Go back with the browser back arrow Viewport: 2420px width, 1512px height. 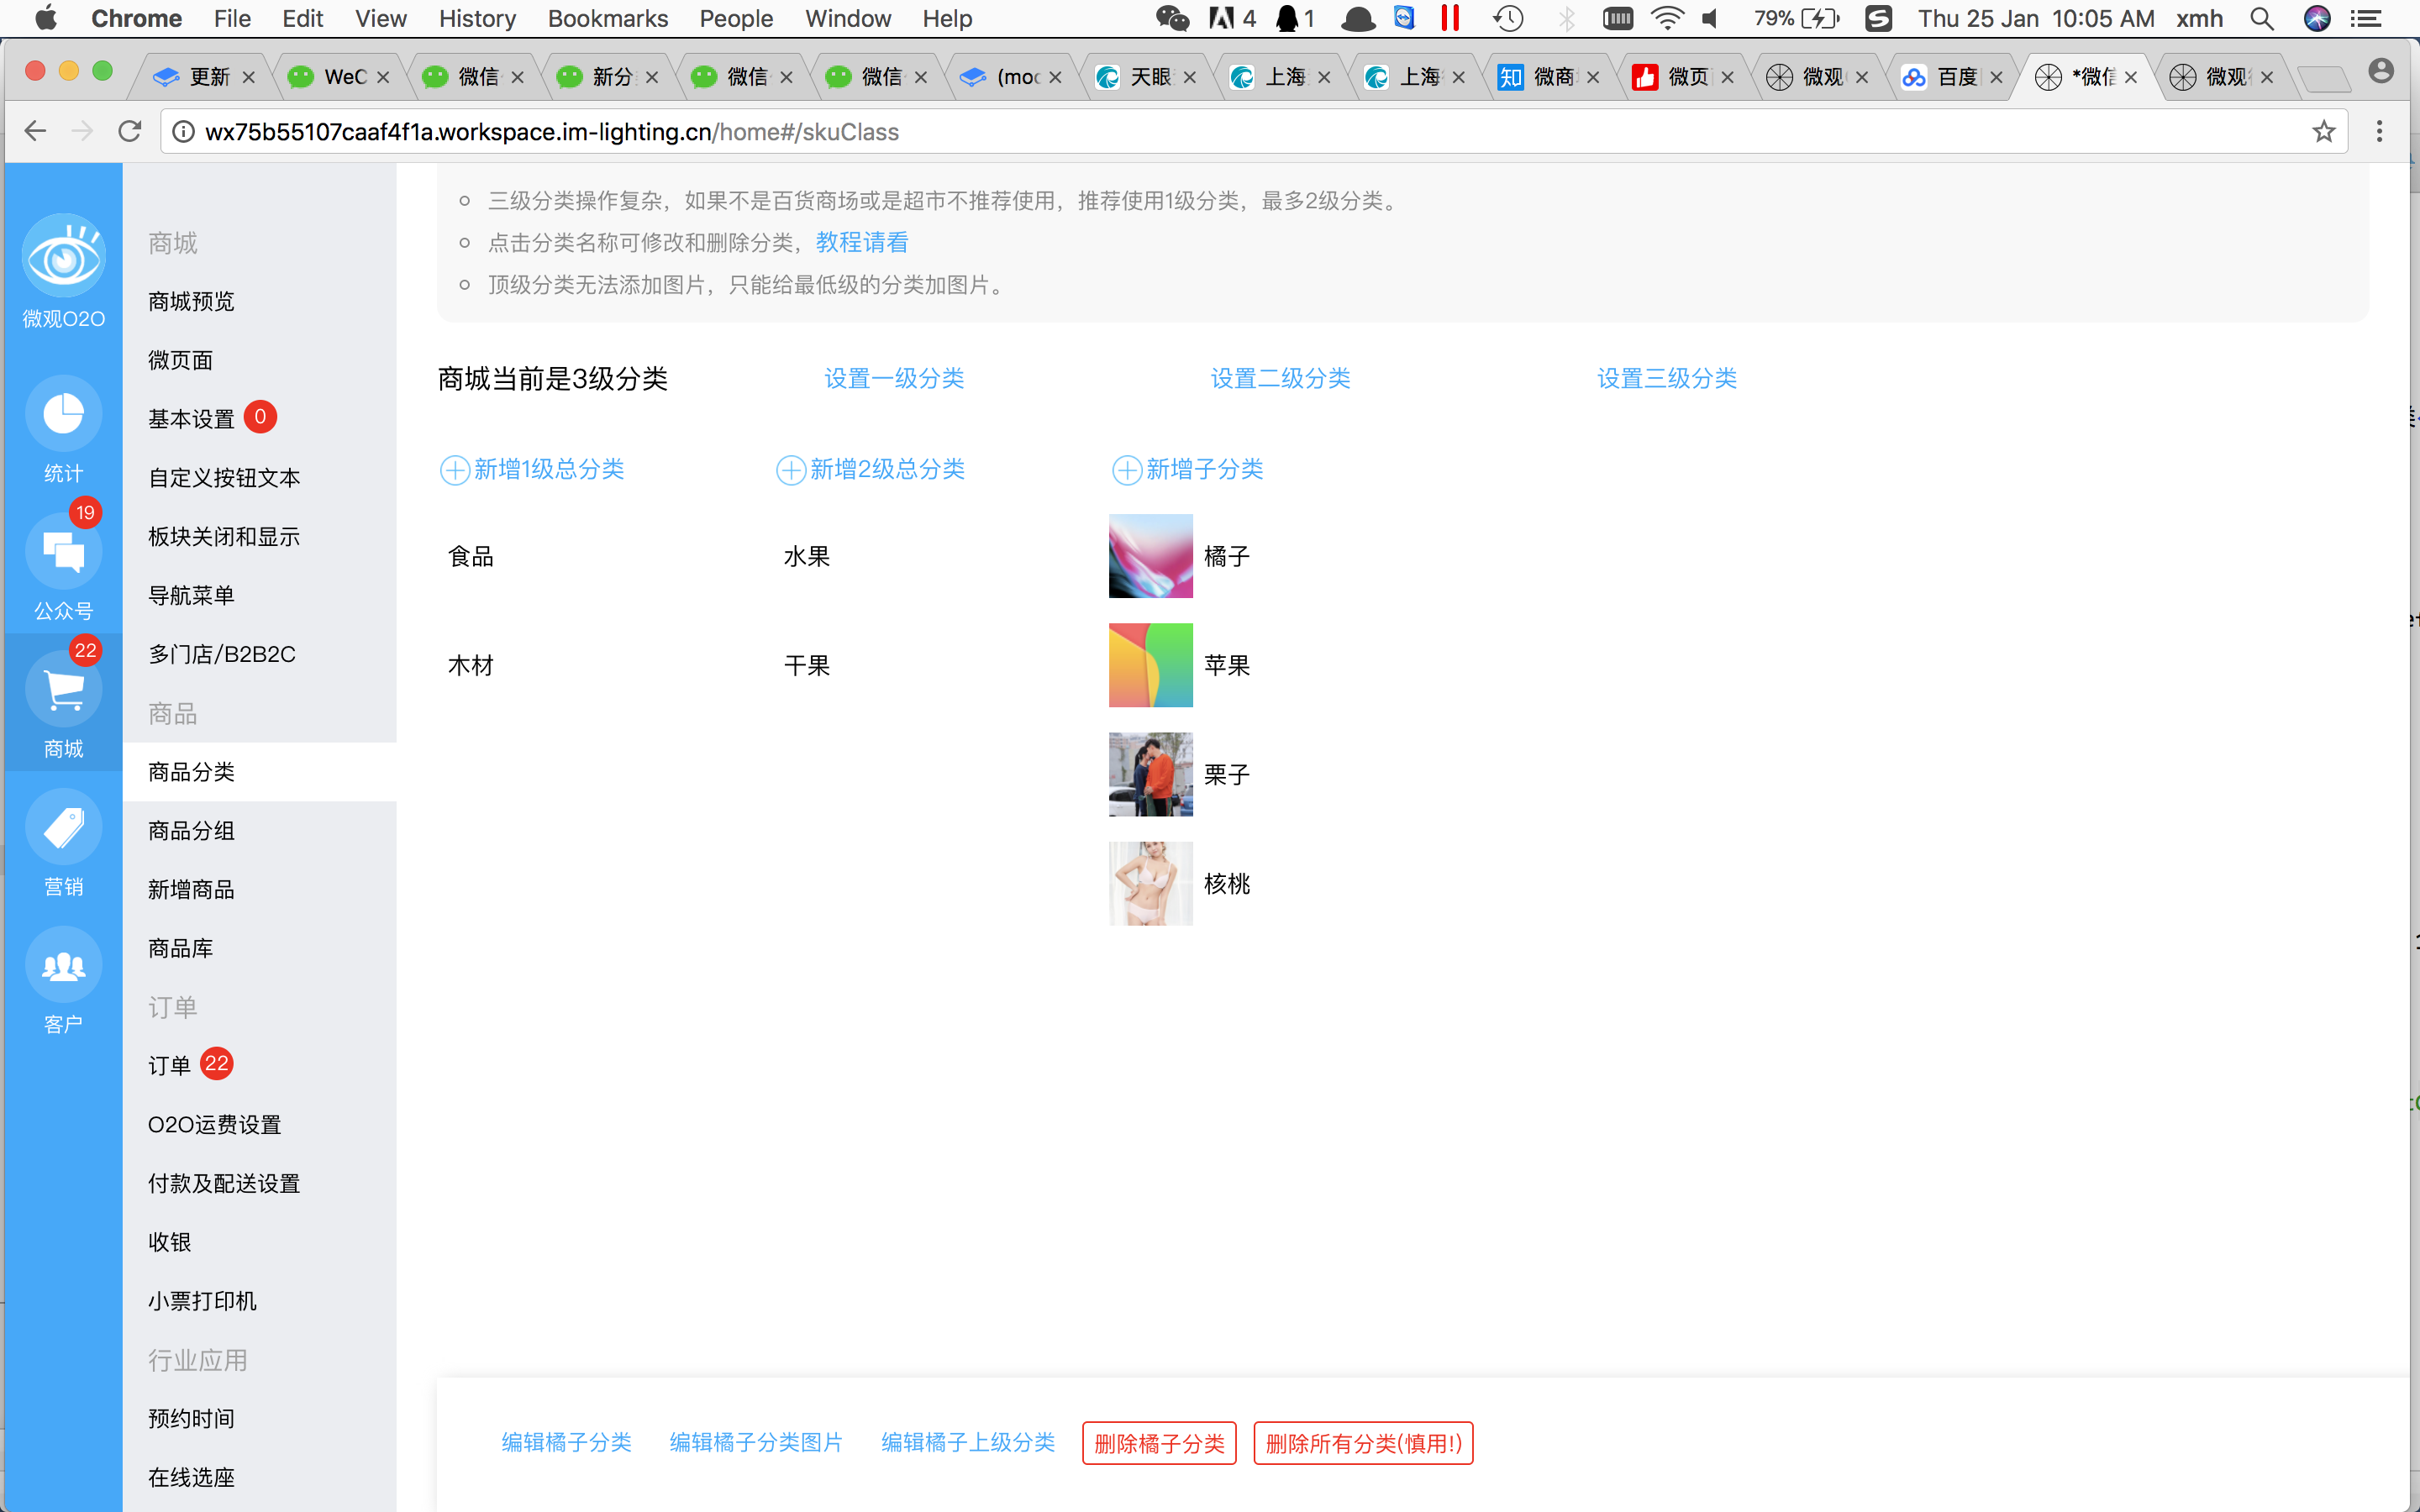pyautogui.click(x=35, y=131)
